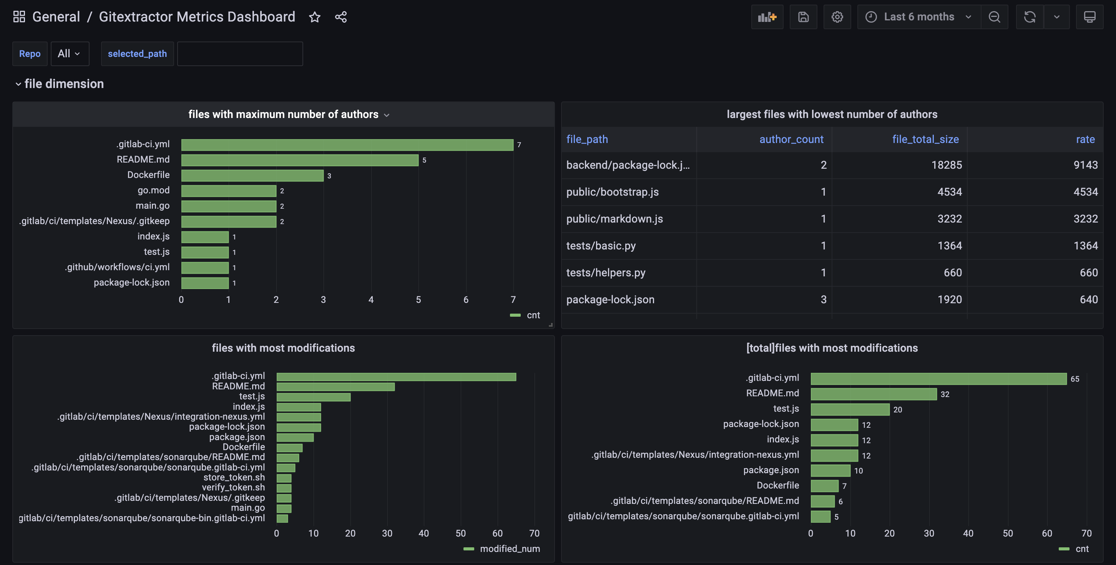Screen dimensions: 1116x565
Task: Open the Last 6 months time picker
Action: pyautogui.click(x=918, y=17)
